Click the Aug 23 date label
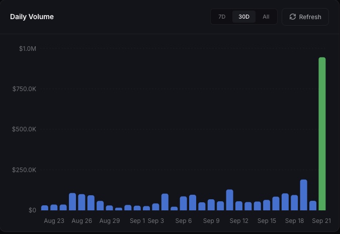This screenshot has width=340, height=234. click(54, 221)
